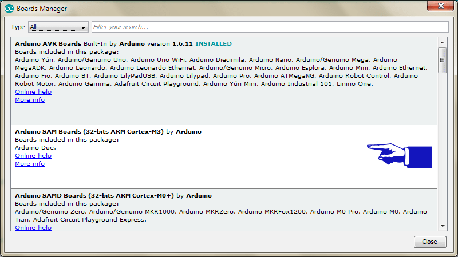
Task: Click the vertical scrollbar thumb
Action: 442,60
